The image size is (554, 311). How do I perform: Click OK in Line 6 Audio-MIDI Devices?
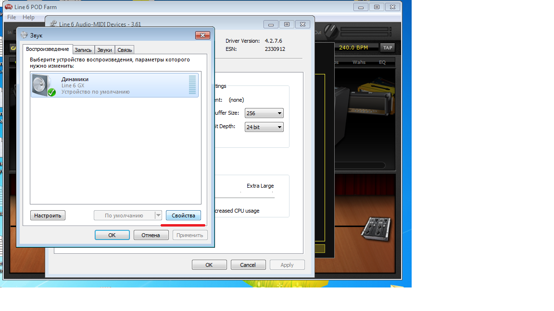point(209,264)
